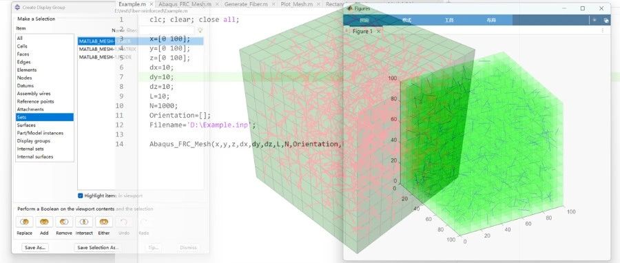Open the three-dot menu in Figures window
Viewport: 620px width, 263px height.
602,30
